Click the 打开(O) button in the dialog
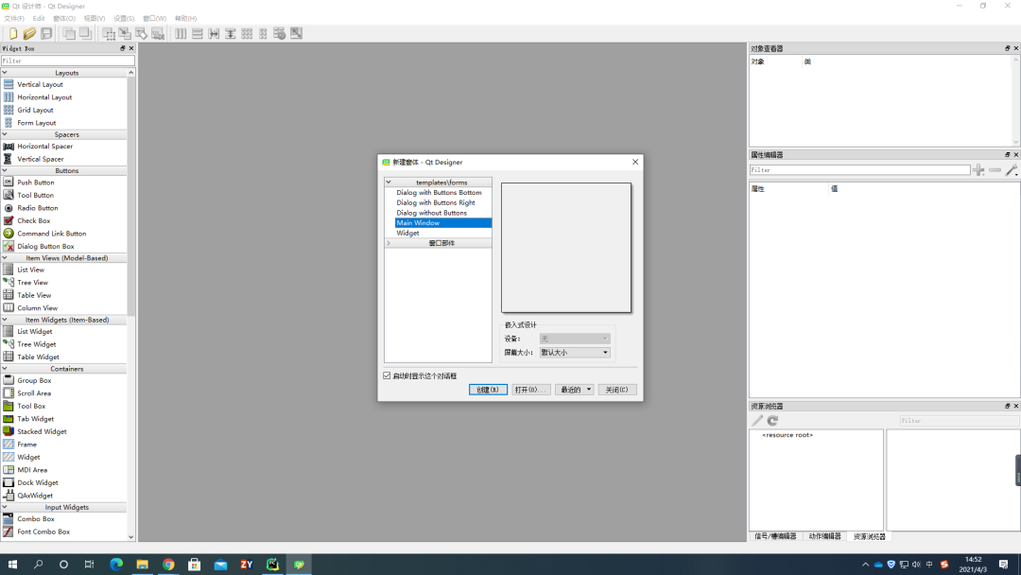 tap(530, 389)
